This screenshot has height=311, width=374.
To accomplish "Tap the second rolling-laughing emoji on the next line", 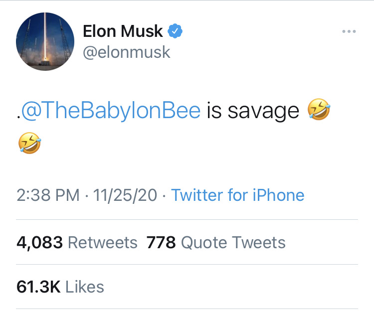I will point(28,144).
